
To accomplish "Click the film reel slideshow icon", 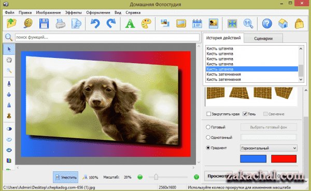I will coord(28,23).
